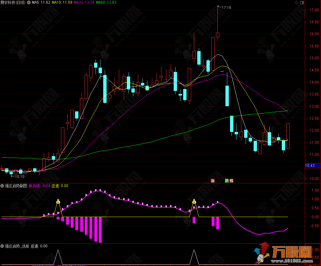Click the left money bag signal icon
Image resolution: width=321 pixels, height=266 pixels.
coord(58,201)
